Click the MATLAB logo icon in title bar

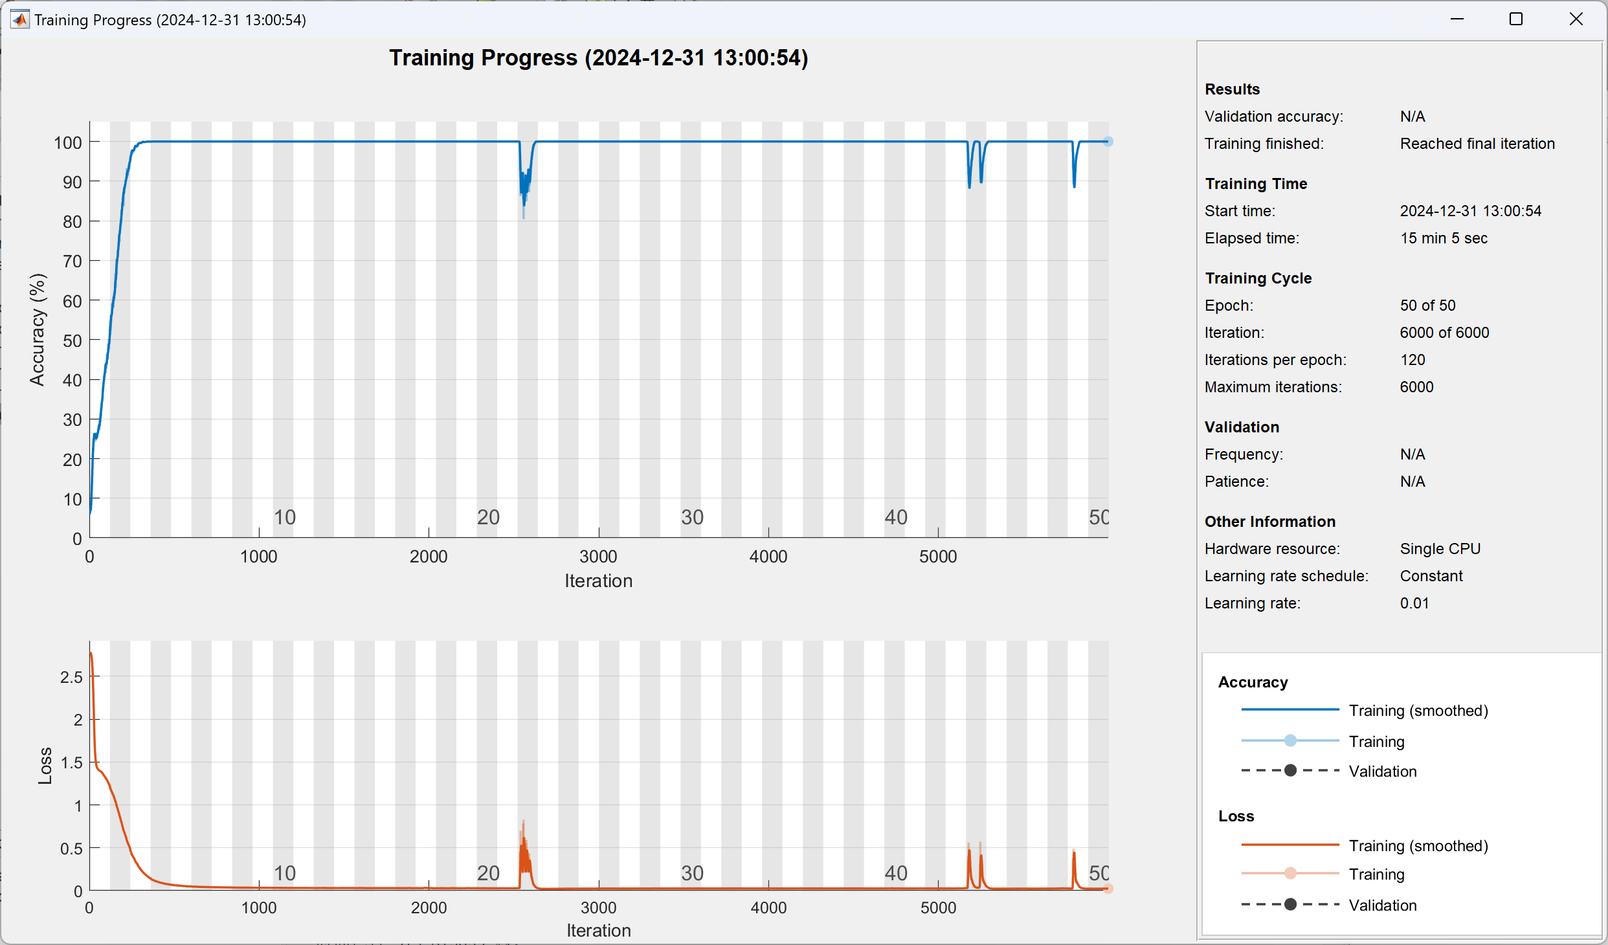[19, 19]
